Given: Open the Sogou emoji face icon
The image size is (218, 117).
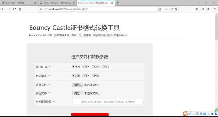Looking at the screenshot, I should click(x=197, y=114).
